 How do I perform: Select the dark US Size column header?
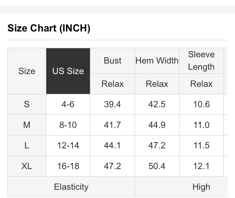click(x=68, y=71)
